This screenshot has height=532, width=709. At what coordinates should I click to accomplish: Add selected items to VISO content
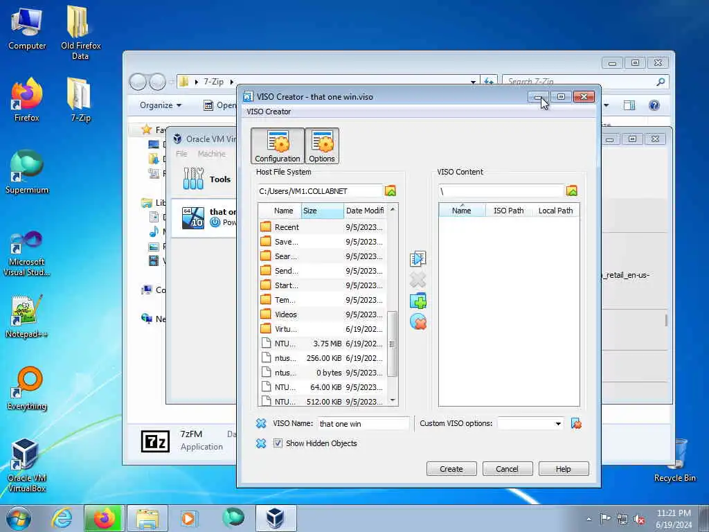[418, 259]
